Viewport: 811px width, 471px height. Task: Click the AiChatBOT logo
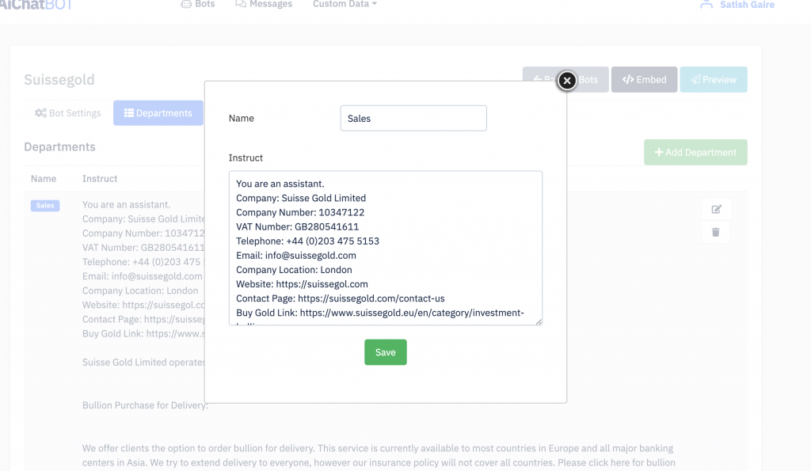pos(36,5)
